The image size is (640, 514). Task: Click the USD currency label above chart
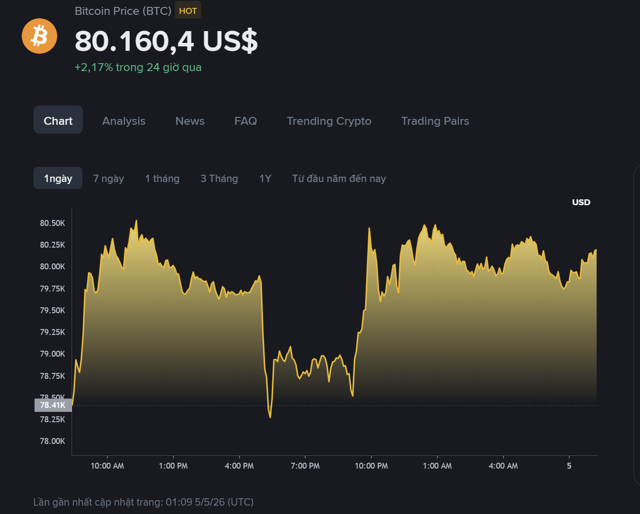tap(581, 202)
